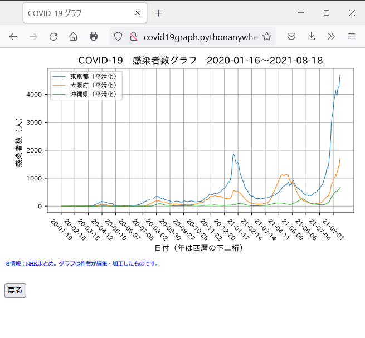365x338 pixels.
Task: Click the 沖縄県（平滑化） legend entry
Action: [x=84, y=94]
